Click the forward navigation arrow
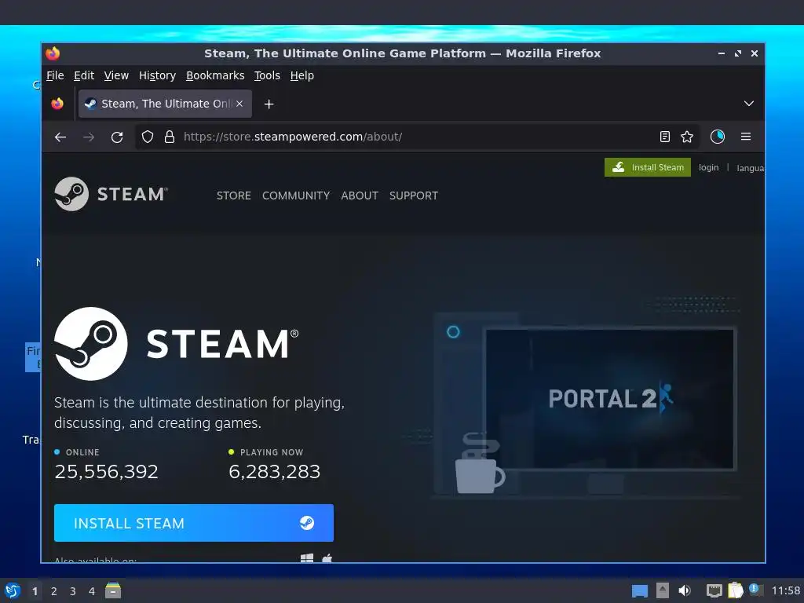 [x=89, y=137]
